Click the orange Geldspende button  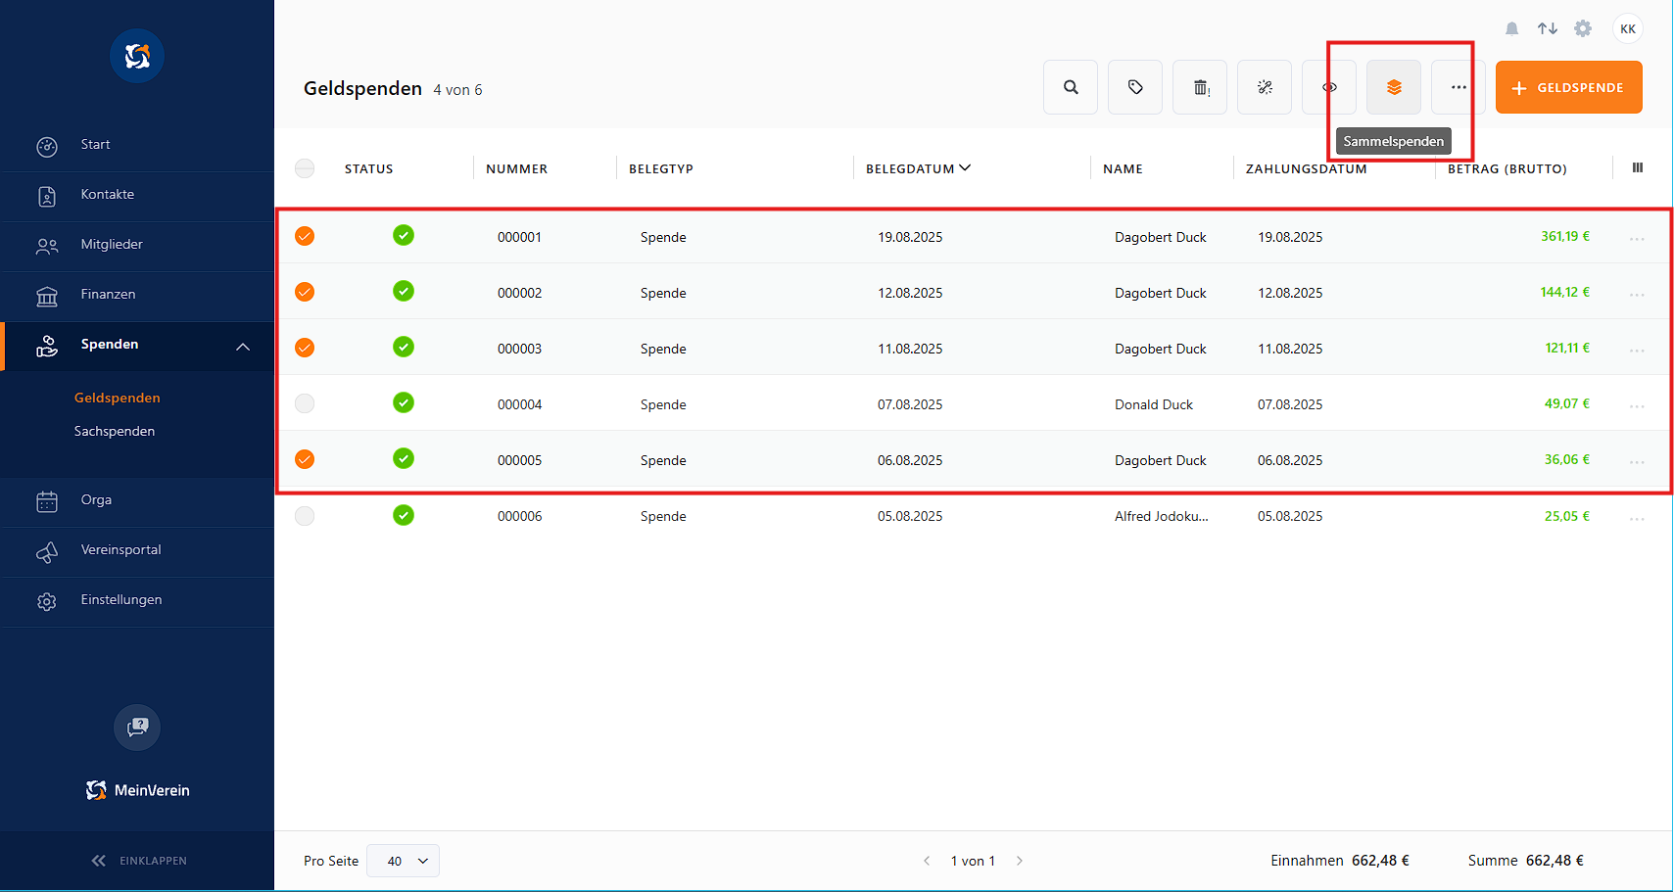tap(1568, 87)
